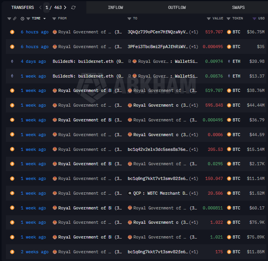This screenshot has width=268, height=261.
Task: Click the link icon in the header row
Action: point(15,19)
